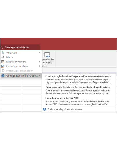Click the dependencias del objeto button label
The image size is (117, 151).
[x=48, y=61]
